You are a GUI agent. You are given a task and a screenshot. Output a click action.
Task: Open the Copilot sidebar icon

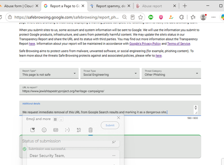click(x=222, y=17)
